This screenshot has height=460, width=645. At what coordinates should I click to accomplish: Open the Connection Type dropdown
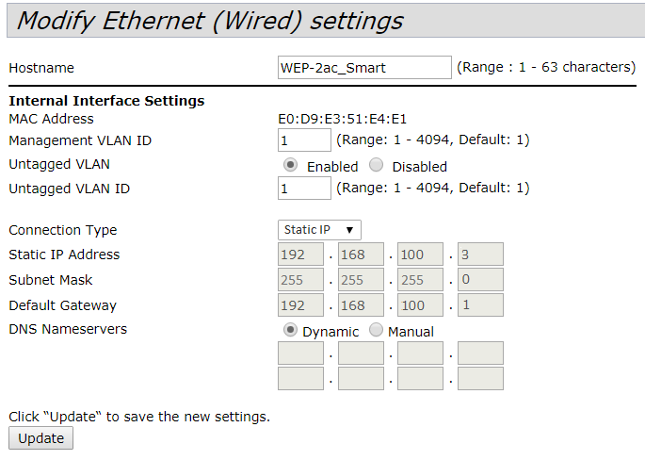click(x=320, y=230)
